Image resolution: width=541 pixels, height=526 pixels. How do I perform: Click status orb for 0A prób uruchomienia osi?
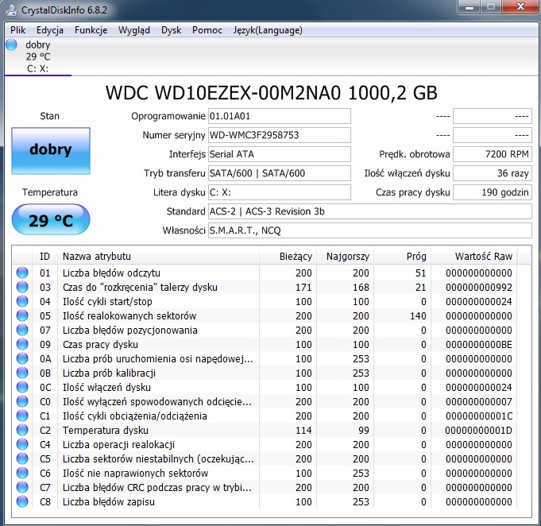pyautogui.click(x=22, y=358)
